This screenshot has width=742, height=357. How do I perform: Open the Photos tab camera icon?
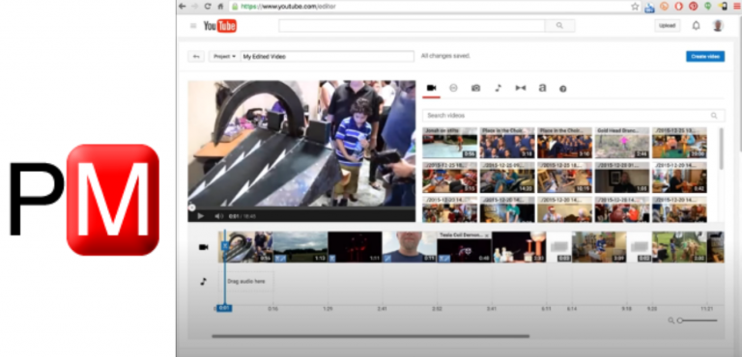pos(475,88)
